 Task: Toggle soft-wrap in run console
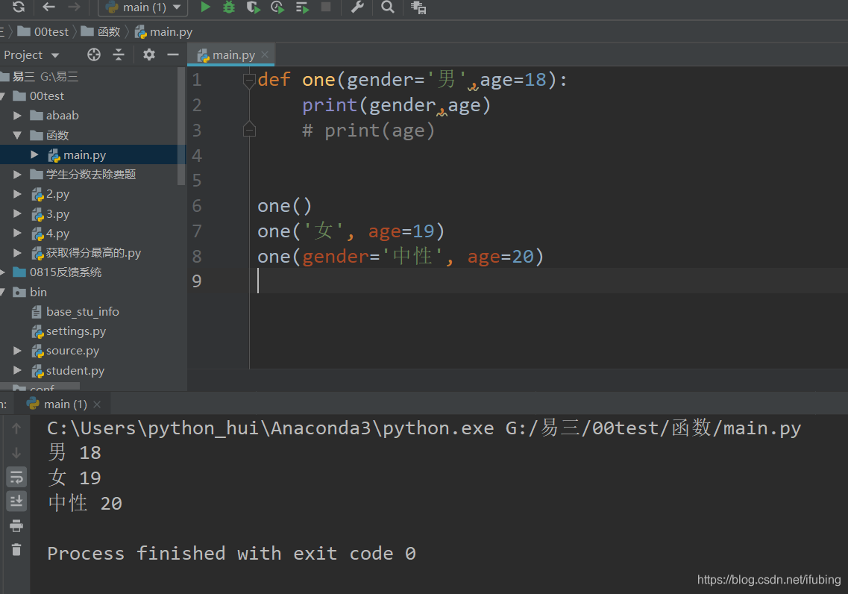click(x=16, y=477)
